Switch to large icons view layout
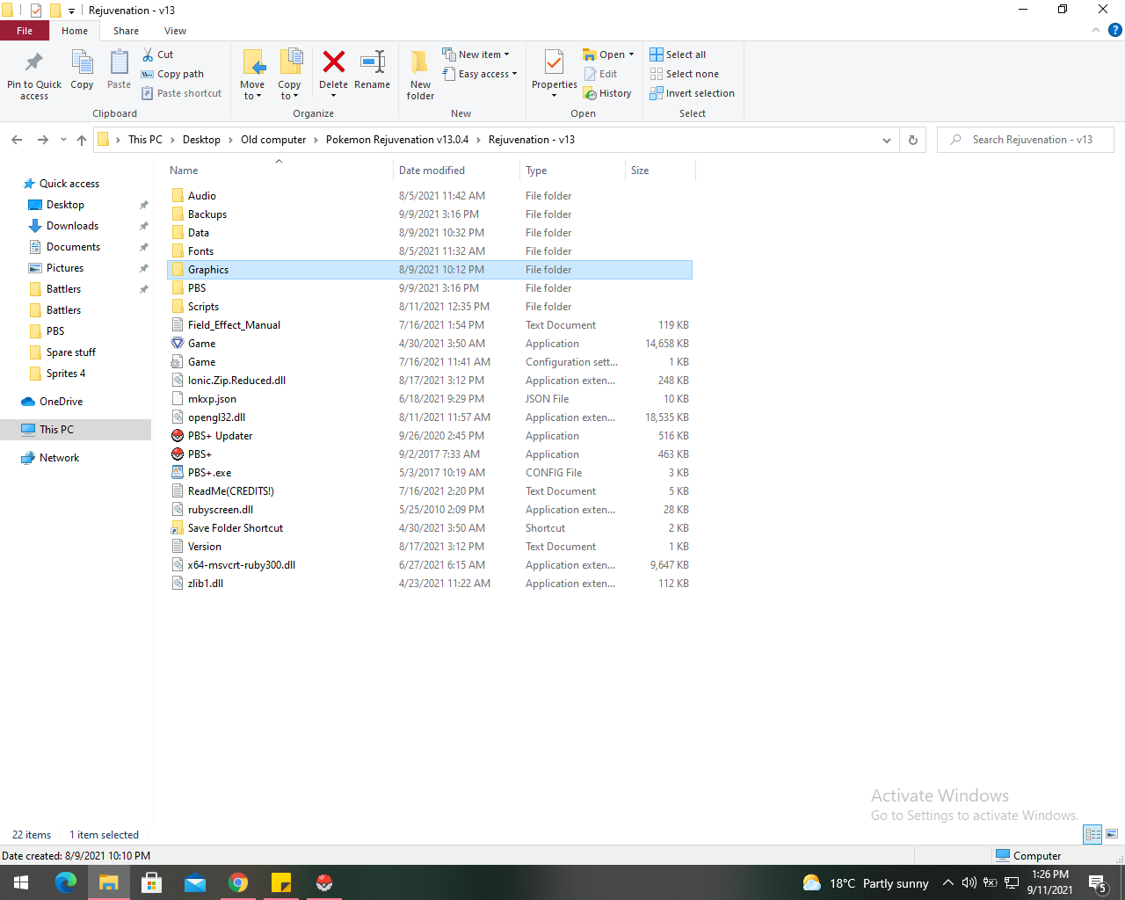The height and width of the screenshot is (900, 1125). tap(1112, 834)
